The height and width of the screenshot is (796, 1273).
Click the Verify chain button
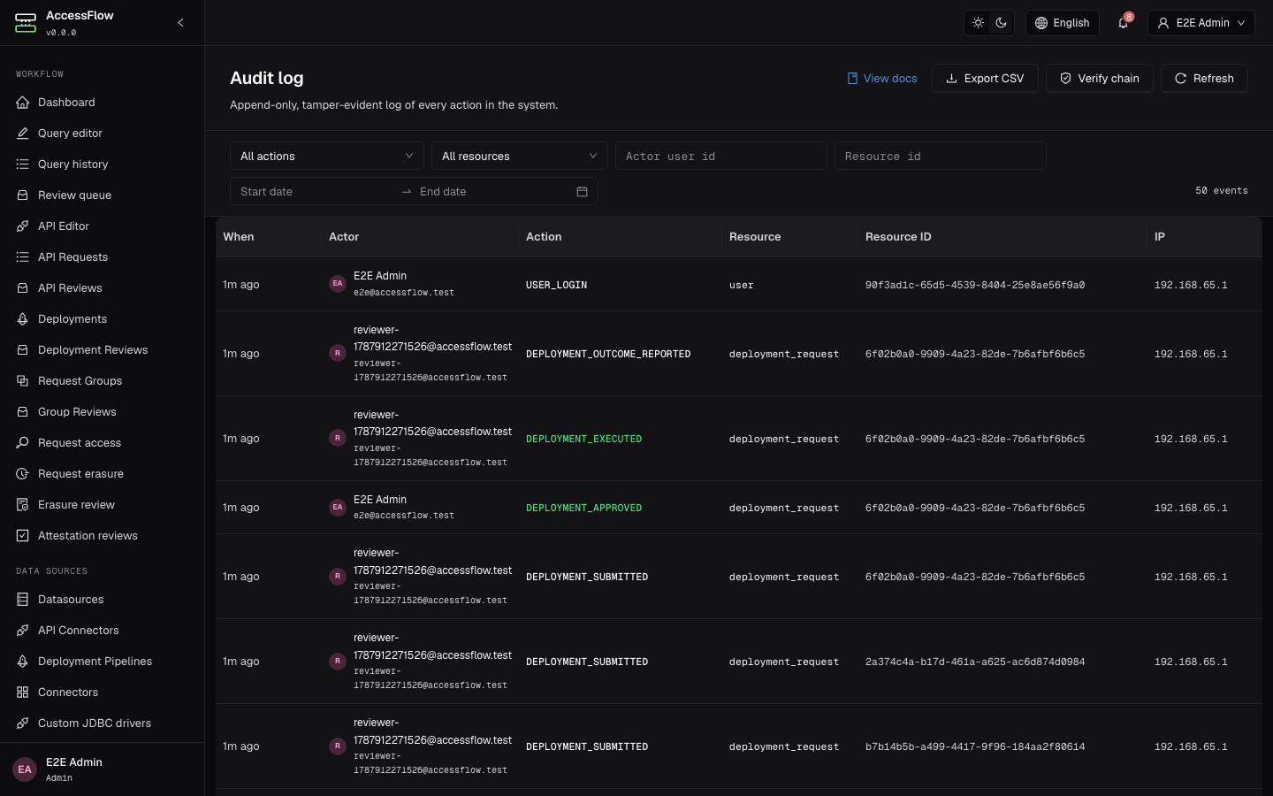point(1100,79)
